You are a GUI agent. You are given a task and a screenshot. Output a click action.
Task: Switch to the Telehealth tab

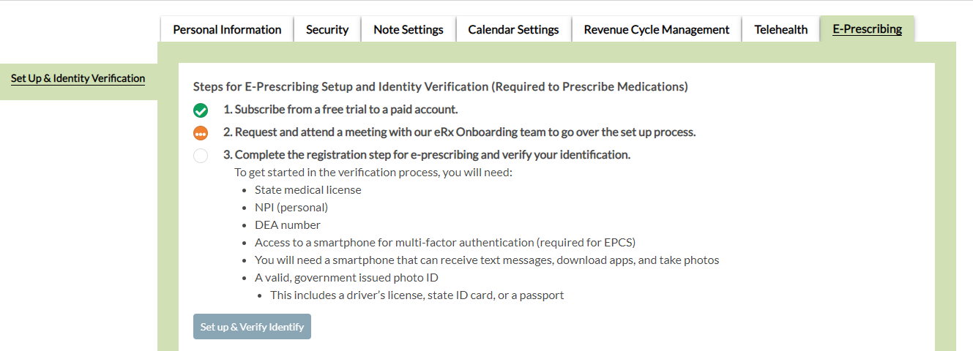coord(781,30)
